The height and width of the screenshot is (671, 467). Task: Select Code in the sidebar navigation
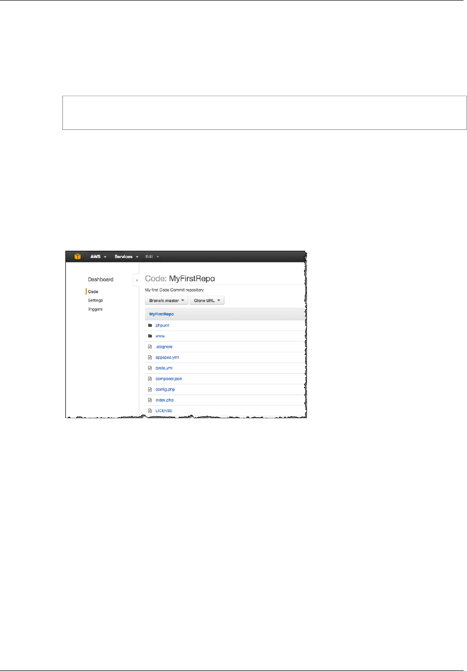coord(93,292)
